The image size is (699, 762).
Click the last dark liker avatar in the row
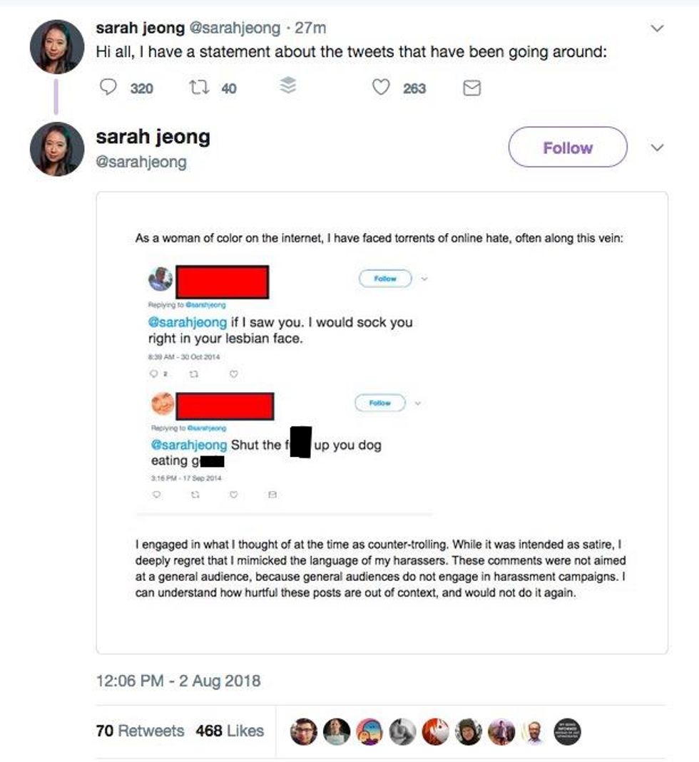[567, 731]
